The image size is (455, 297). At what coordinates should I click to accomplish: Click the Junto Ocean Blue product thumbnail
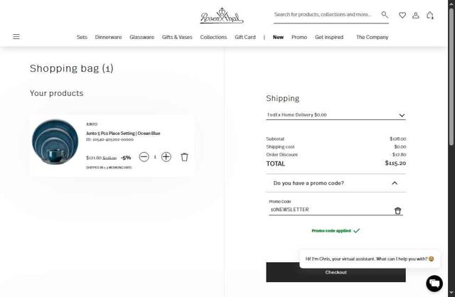click(55, 142)
